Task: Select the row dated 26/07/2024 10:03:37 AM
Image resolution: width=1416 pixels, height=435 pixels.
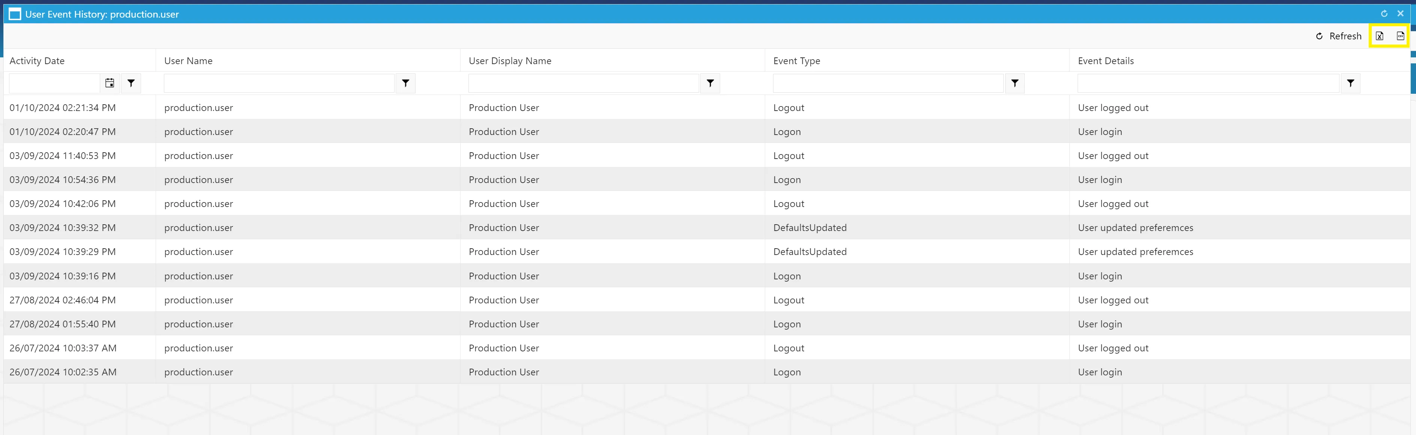Action: (707, 348)
